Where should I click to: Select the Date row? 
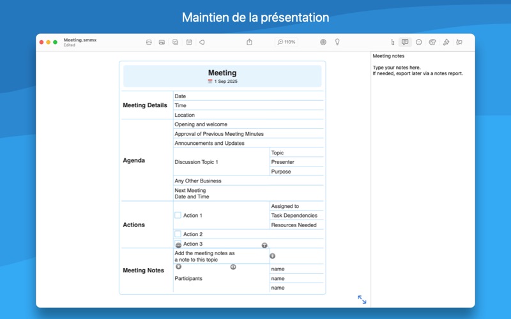[248, 96]
